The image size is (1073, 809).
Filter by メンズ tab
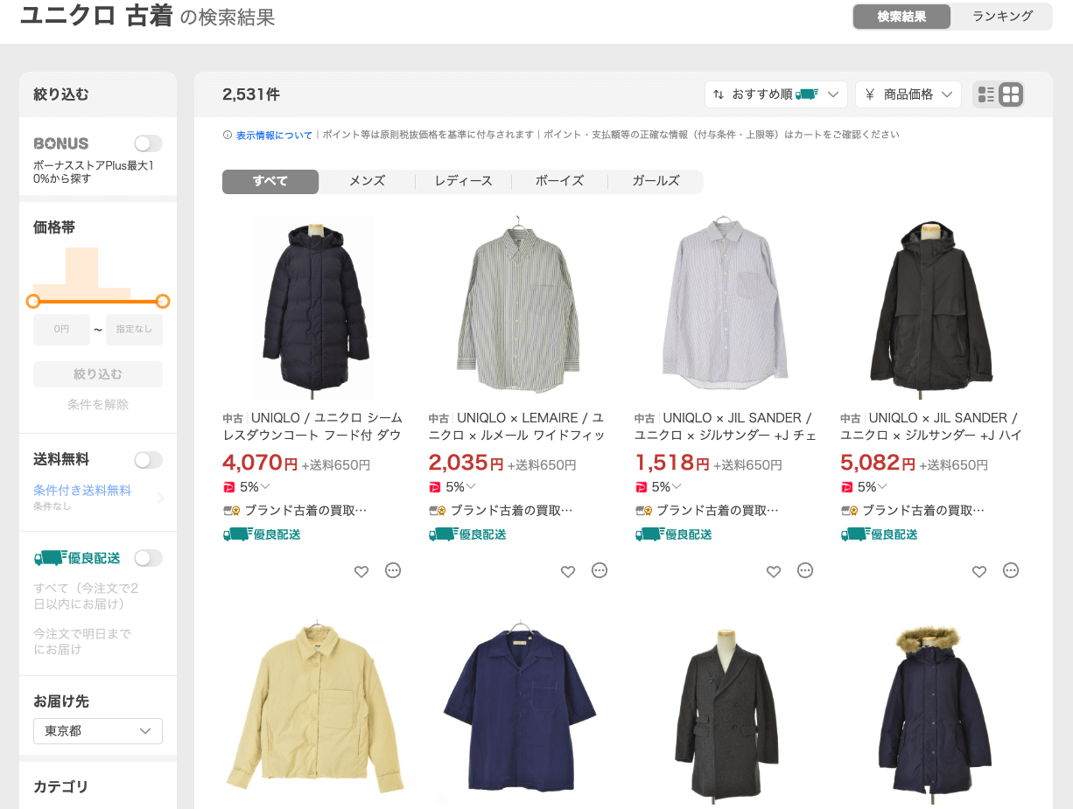click(x=367, y=181)
